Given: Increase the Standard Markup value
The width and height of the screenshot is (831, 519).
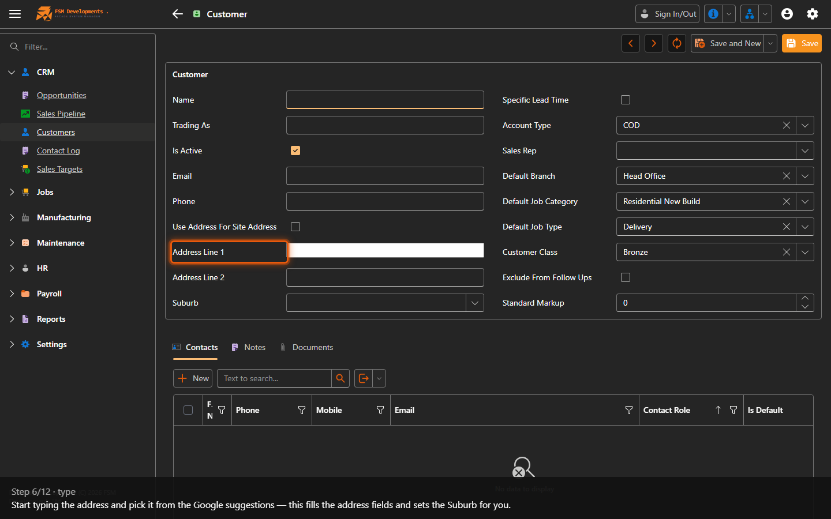Looking at the screenshot, I should [x=805, y=298].
